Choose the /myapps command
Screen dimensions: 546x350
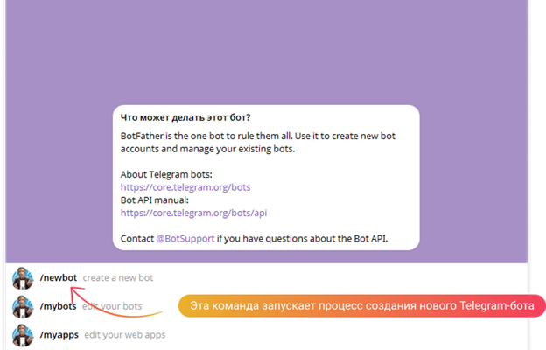coord(59,335)
